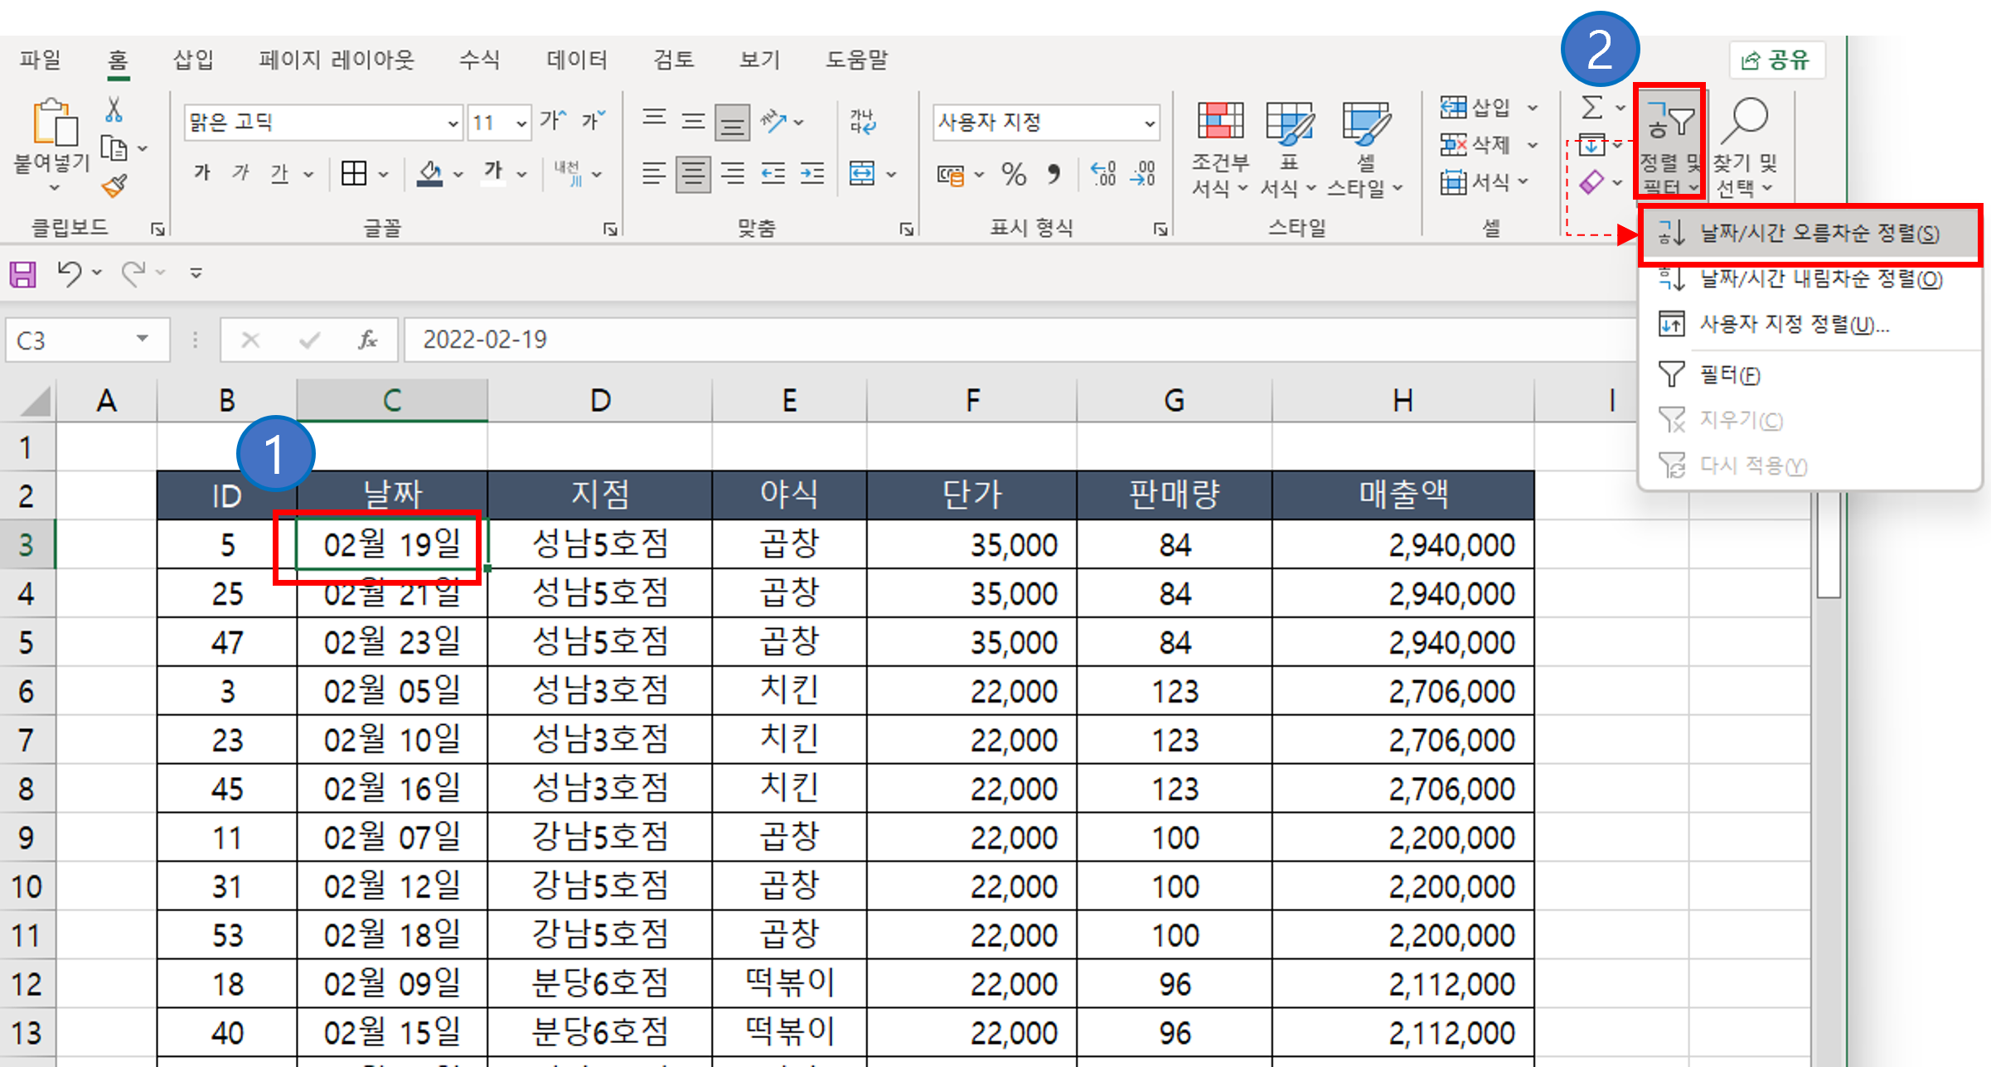Viewport: 1991px width, 1067px height.
Task: Switch to the 데이터 ribbon tab
Action: 576,59
